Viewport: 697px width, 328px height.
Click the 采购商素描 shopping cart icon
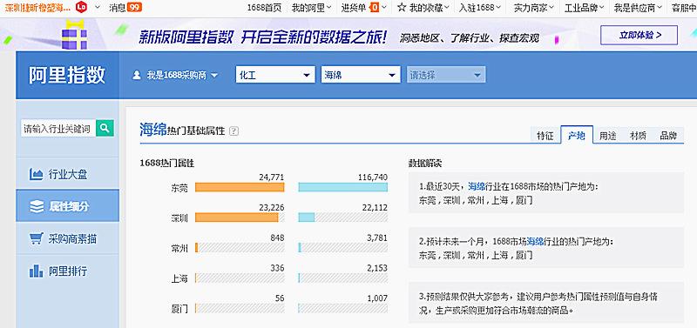click(36, 238)
